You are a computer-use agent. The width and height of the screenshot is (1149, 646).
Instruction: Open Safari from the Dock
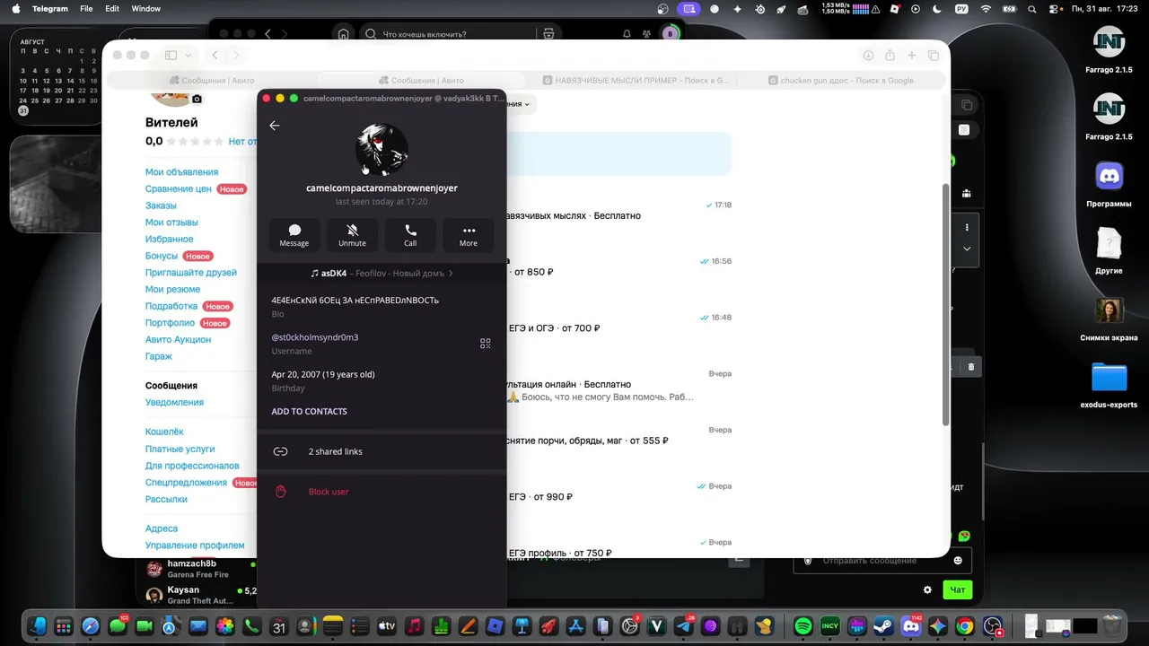point(91,626)
